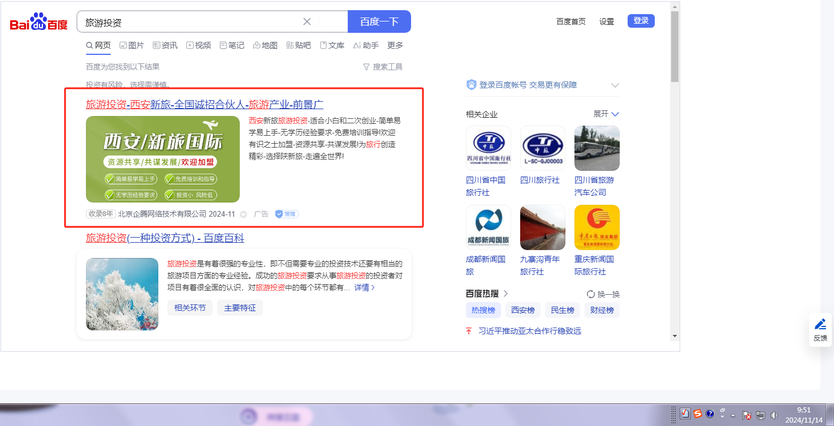The width and height of the screenshot is (834, 426).
Task: Expand the account guarantee chevron
Action: point(615,85)
